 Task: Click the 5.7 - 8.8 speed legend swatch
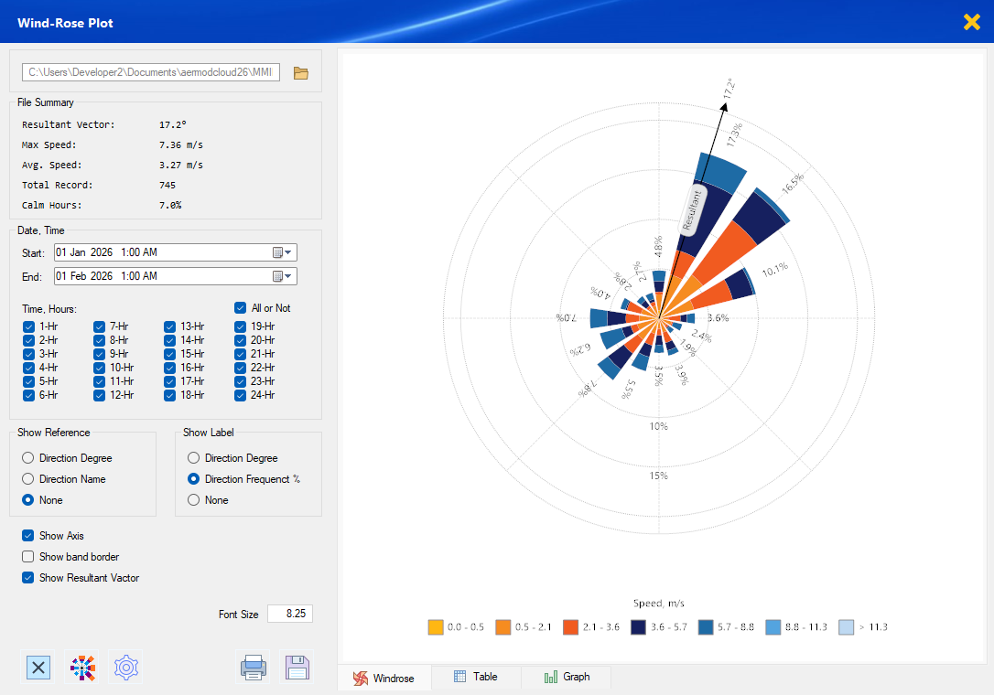tap(706, 627)
